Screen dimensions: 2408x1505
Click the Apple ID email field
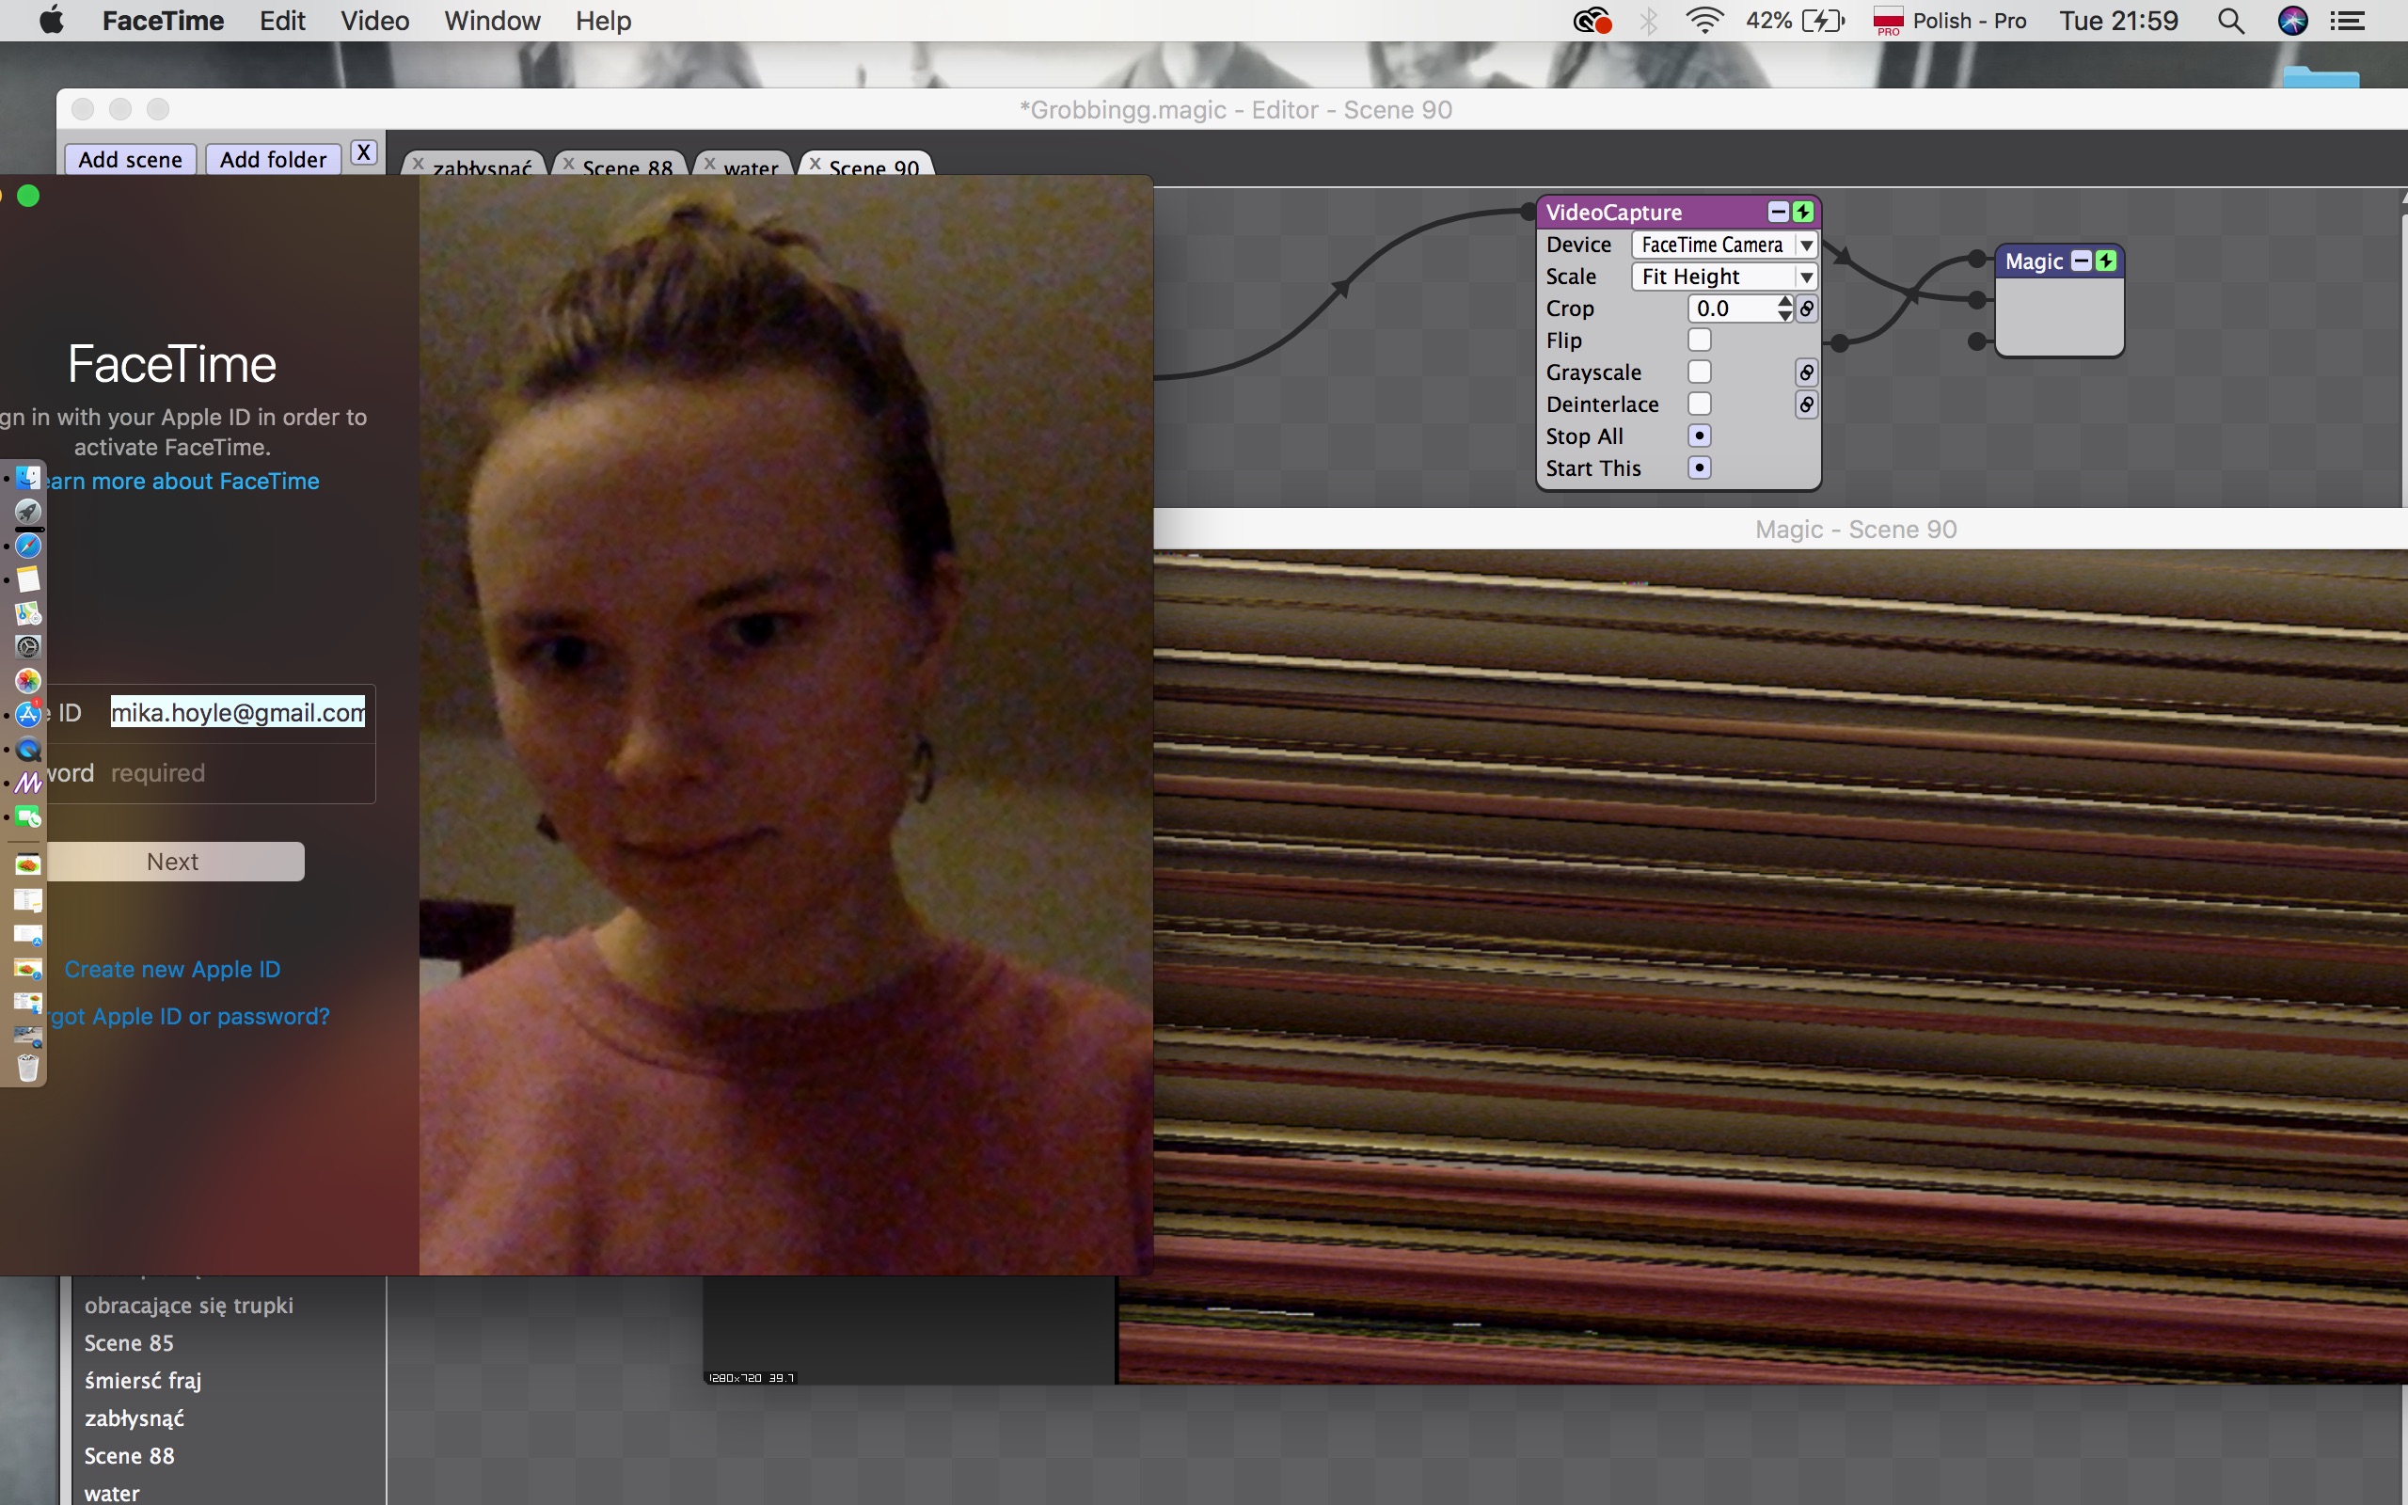coord(238,713)
